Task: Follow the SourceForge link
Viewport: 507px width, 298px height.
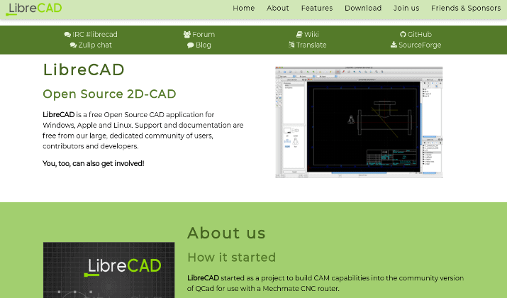Action: pyautogui.click(x=420, y=45)
